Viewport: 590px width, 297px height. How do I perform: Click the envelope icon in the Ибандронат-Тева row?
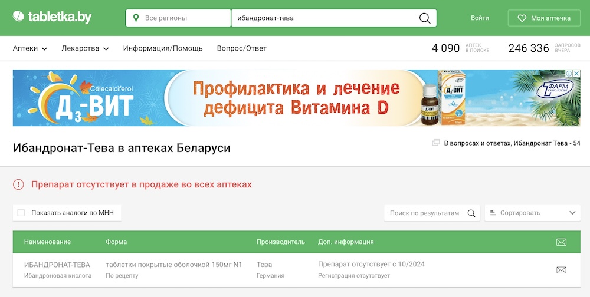(x=561, y=270)
